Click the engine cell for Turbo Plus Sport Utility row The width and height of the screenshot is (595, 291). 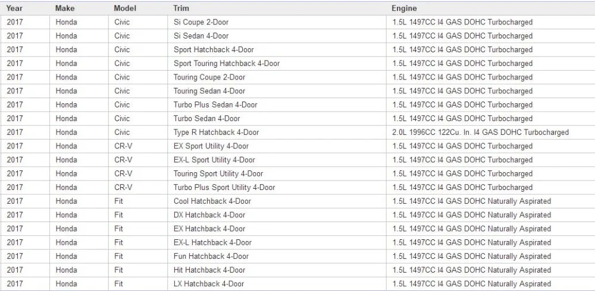click(491, 188)
